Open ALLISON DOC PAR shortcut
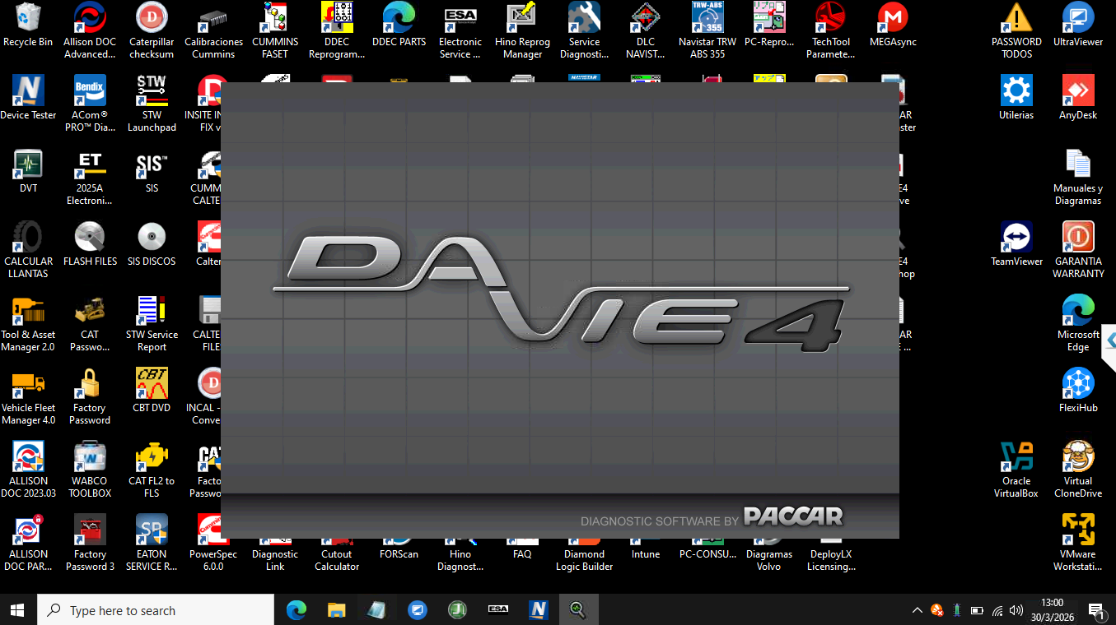Viewport: 1116px width, 625px height. click(x=28, y=543)
